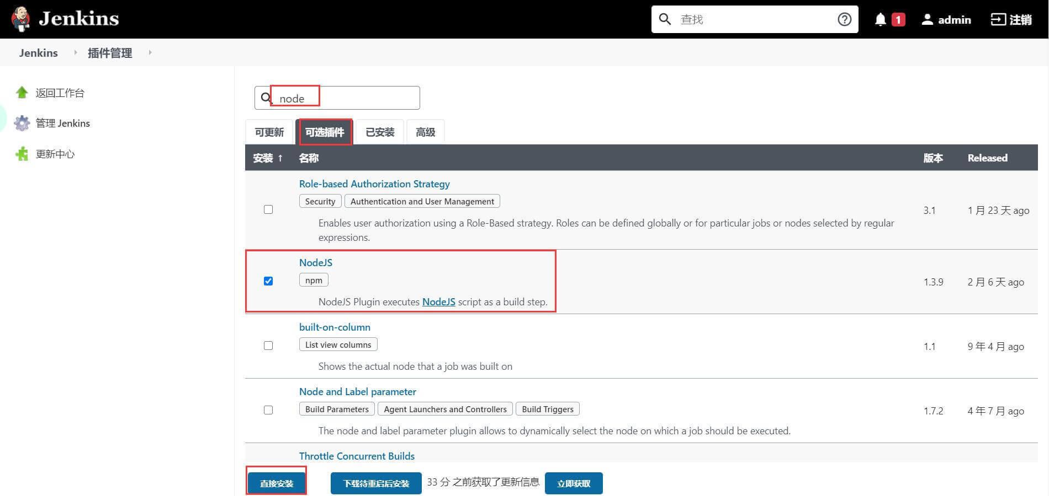Image resolution: width=1049 pixels, height=496 pixels.
Task: Click the Build Parameters tag
Action: pyautogui.click(x=337, y=409)
